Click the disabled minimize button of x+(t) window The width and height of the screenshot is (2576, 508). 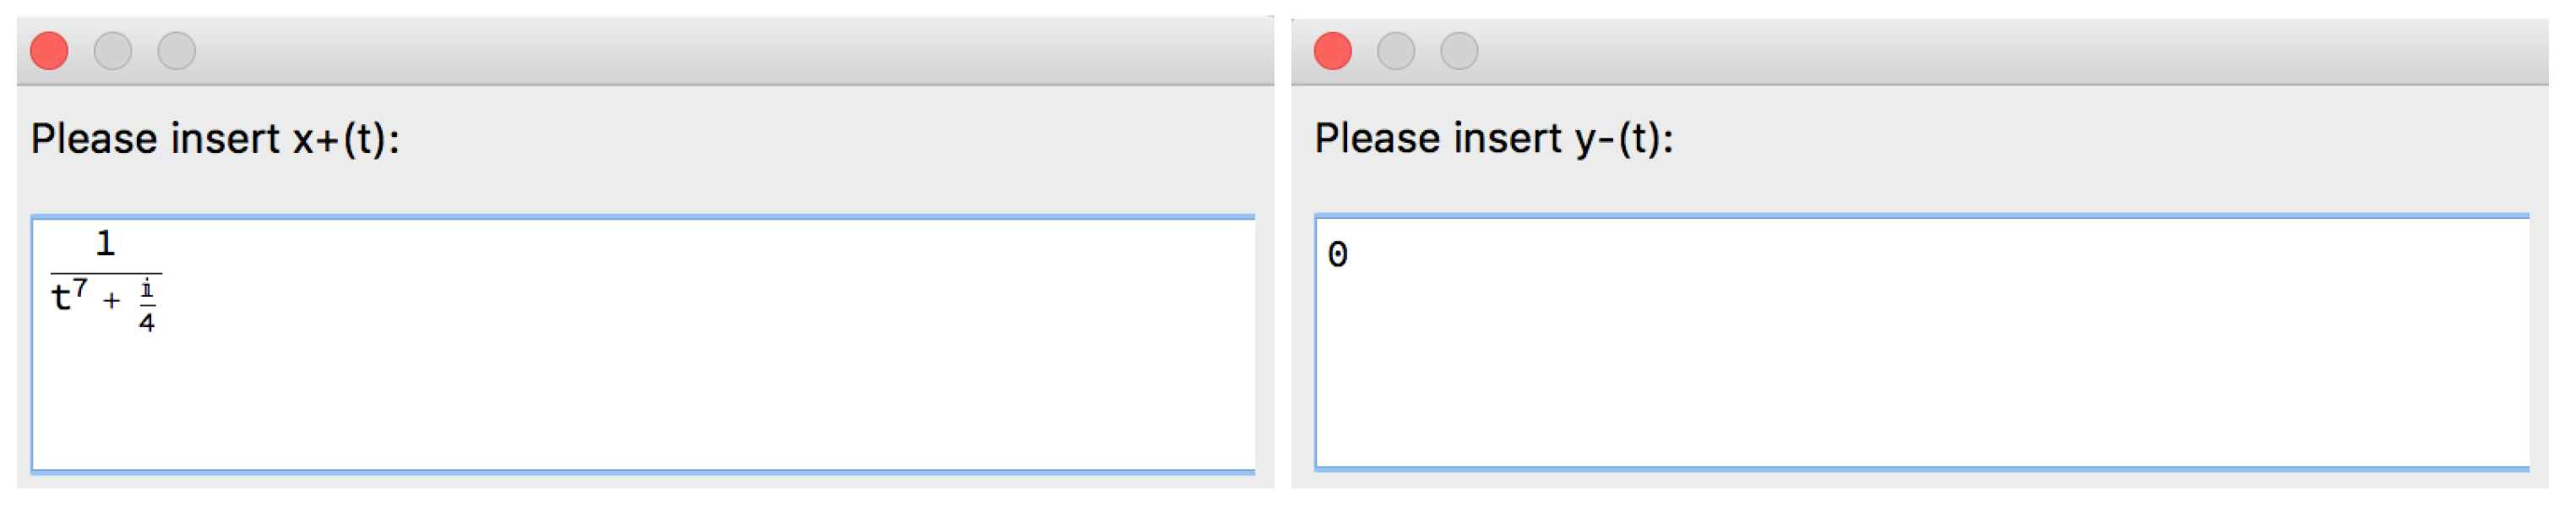coord(113,51)
